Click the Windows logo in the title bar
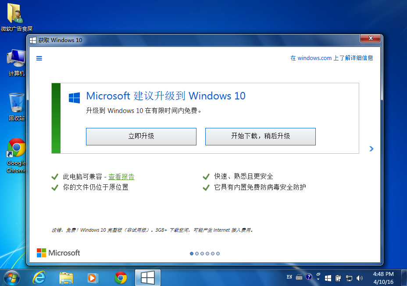Screen dimensions: 407x286 [x=33, y=40]
